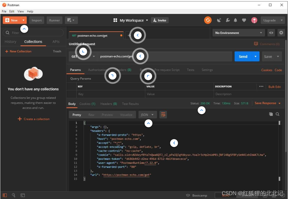Screen dimensions: 288x199
Task: Select the Pre-request Script tab
Action: pyautogui.click(x=167, y=70)
